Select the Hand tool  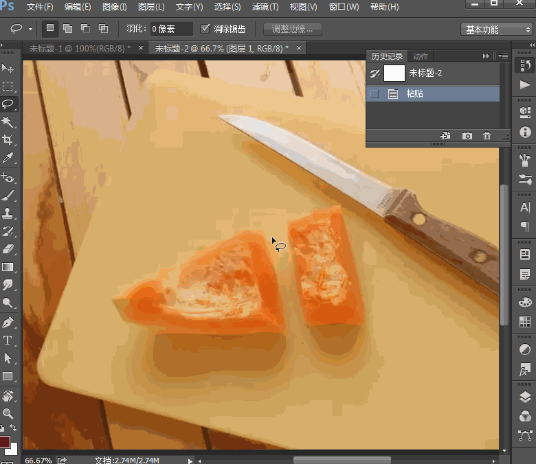pos(8,396)
